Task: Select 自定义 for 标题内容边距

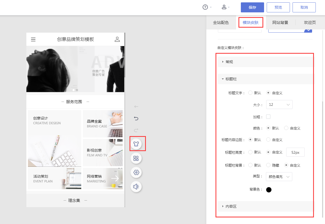Action: (268, 140)
